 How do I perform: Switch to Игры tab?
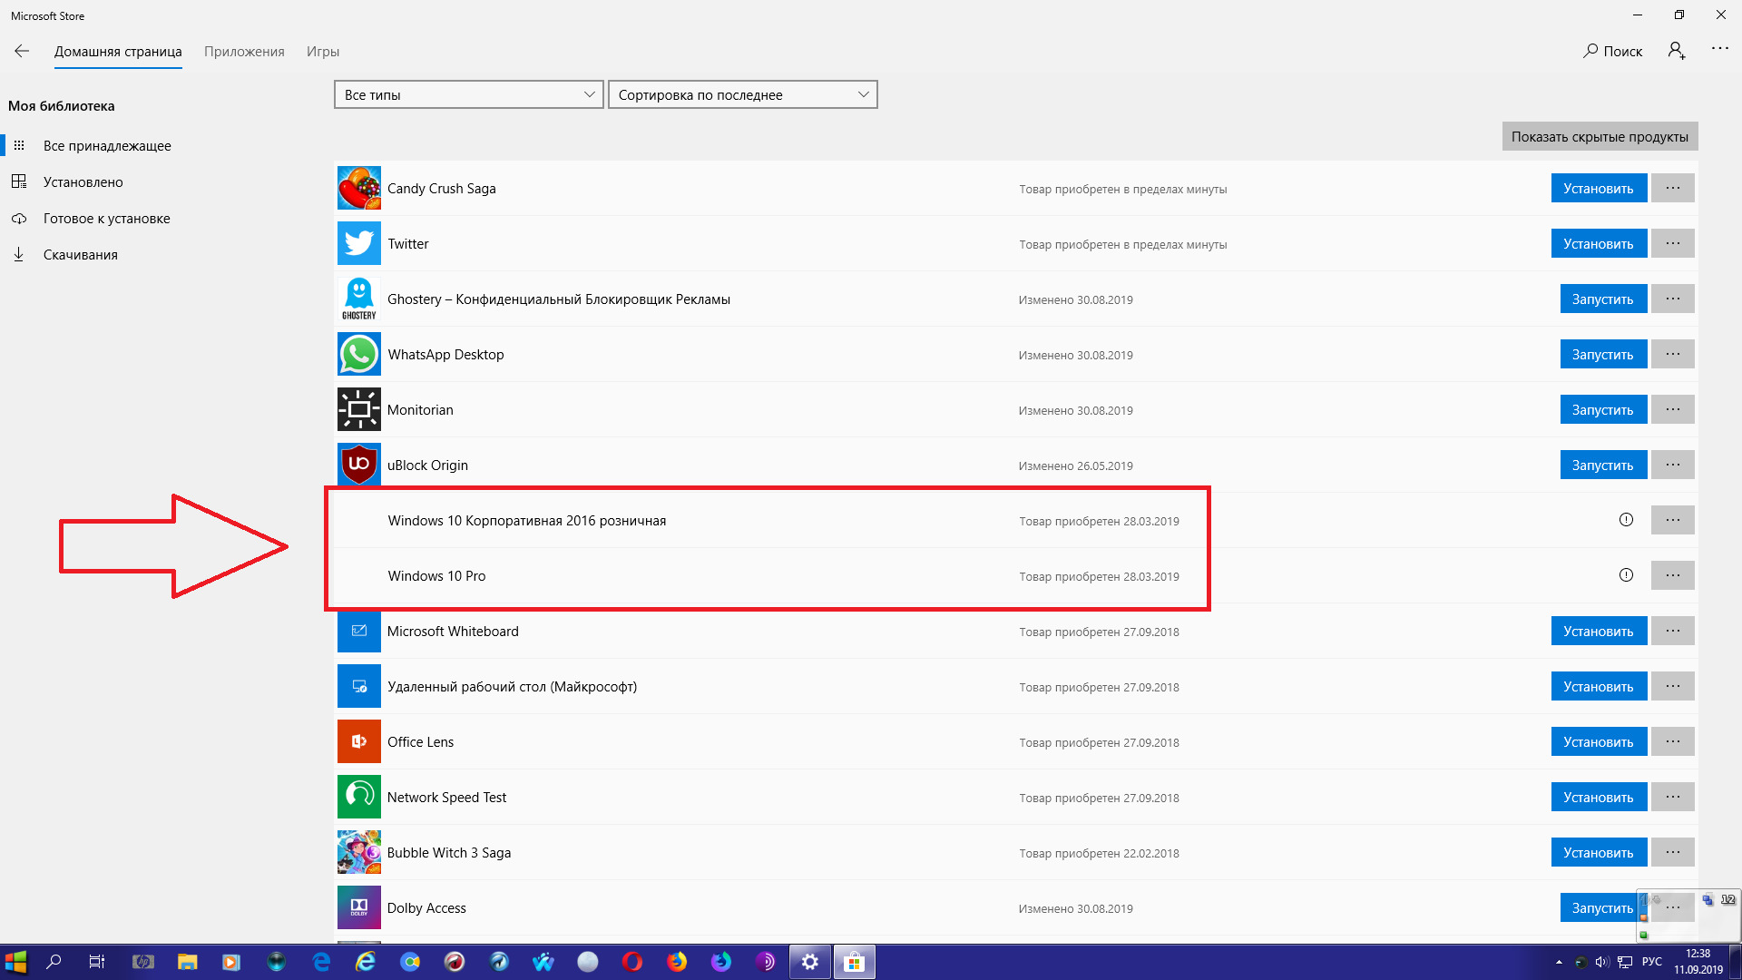(323, 52)
